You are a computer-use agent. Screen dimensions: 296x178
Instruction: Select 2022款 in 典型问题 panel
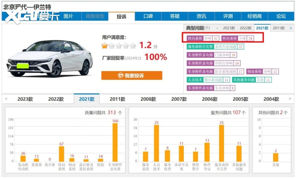click(x=246, y=28)
